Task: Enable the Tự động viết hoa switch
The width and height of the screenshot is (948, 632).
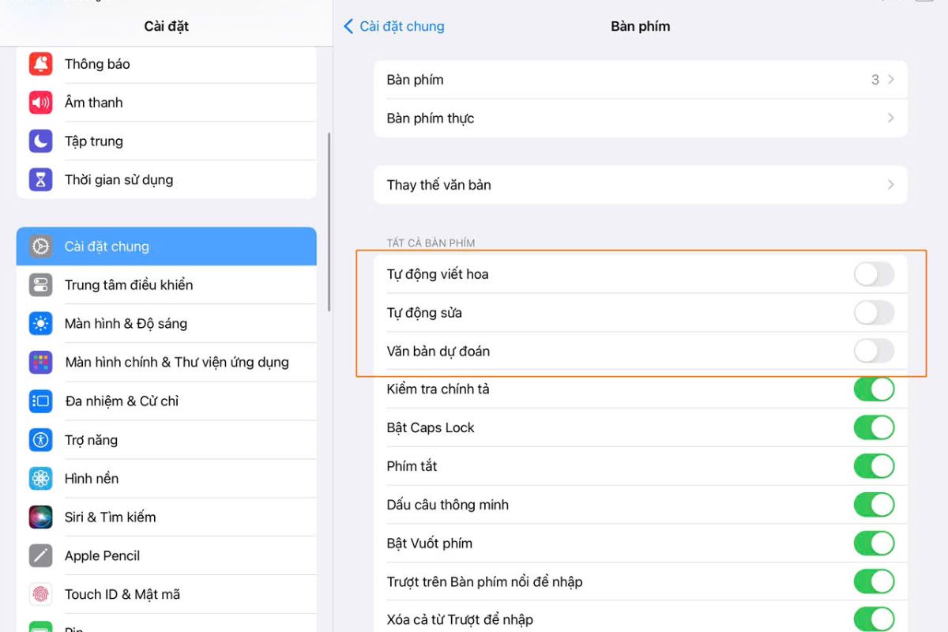Action: click(874, 274)
